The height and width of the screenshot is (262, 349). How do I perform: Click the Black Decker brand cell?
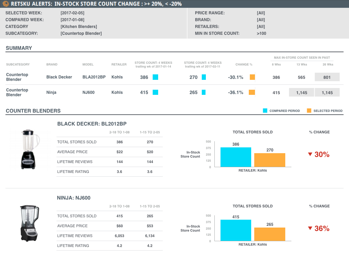[x=59, y=77]
